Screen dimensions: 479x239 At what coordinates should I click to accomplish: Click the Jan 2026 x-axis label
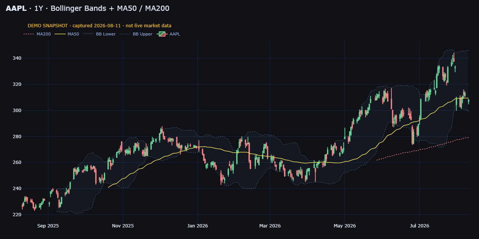pyautogui.click(x=198, y=226)
